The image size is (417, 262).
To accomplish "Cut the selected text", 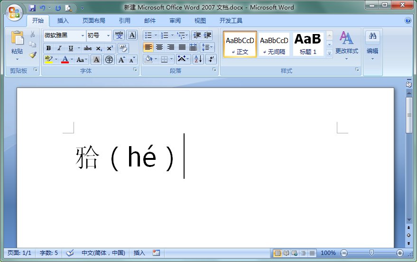I will (x=32, y=34).
